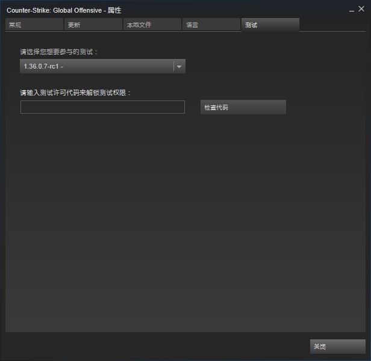
Task: Minimize the properties window
Action: 352,10
